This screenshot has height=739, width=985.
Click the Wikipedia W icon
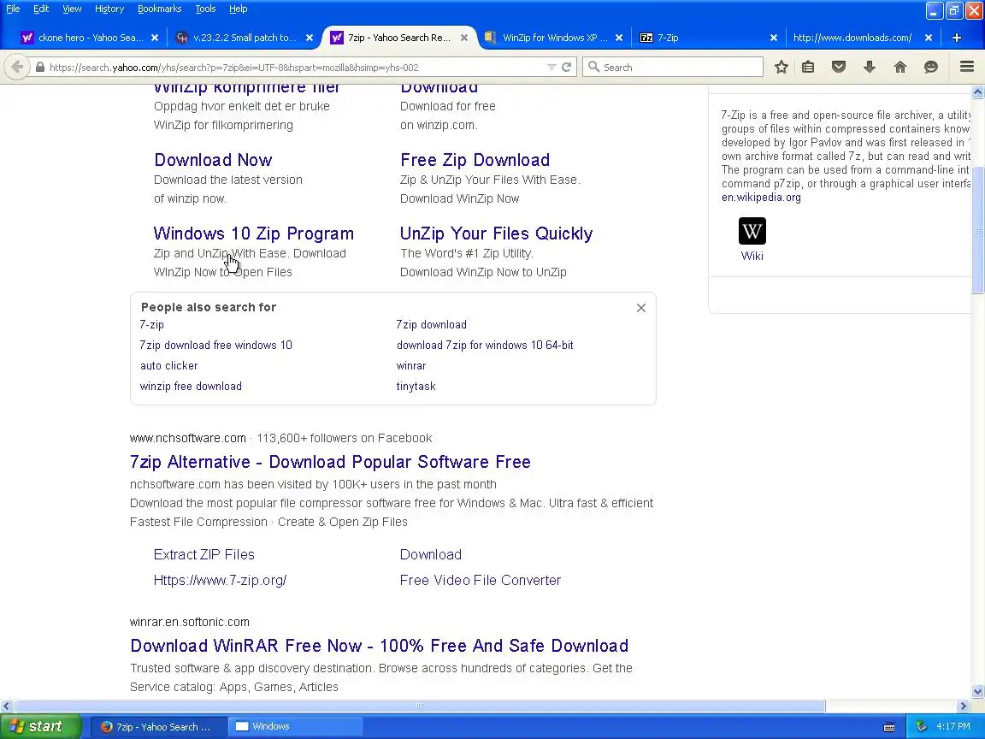752,231
